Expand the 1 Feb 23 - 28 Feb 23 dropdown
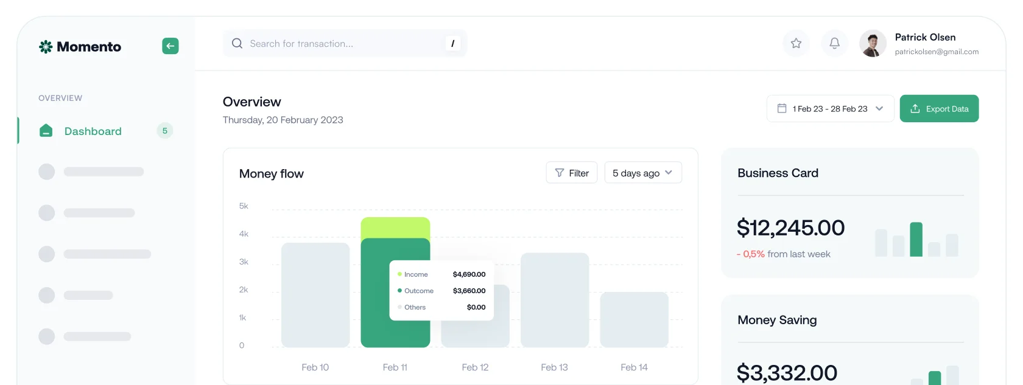Viewport: 1023px width, 385px height. pyautogui.click(x=830, y=109)
